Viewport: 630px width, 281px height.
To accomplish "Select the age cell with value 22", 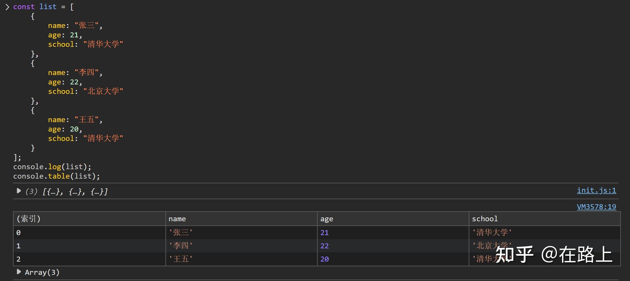I will (x=393, y=246).
